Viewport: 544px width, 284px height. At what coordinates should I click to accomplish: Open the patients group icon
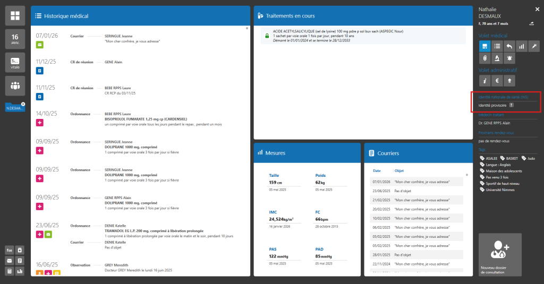(x=15, y=85)
